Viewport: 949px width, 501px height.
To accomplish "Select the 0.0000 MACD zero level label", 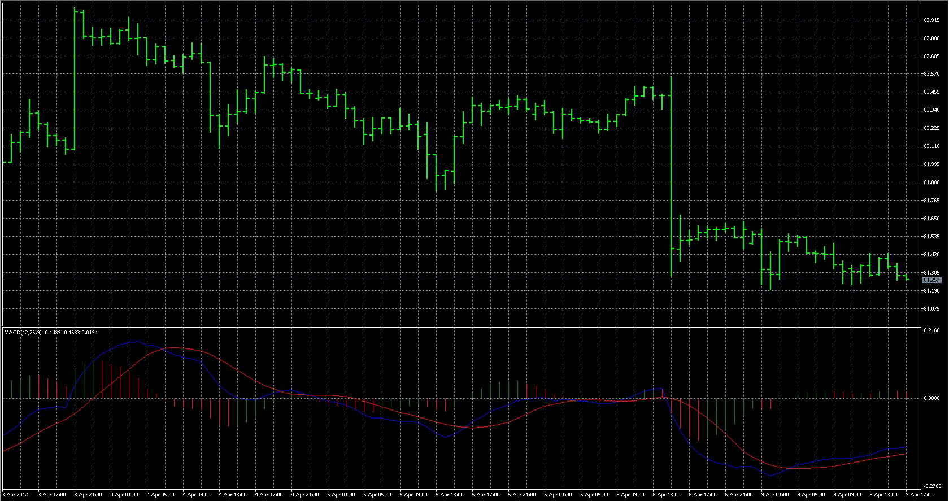I will [933, 398].
